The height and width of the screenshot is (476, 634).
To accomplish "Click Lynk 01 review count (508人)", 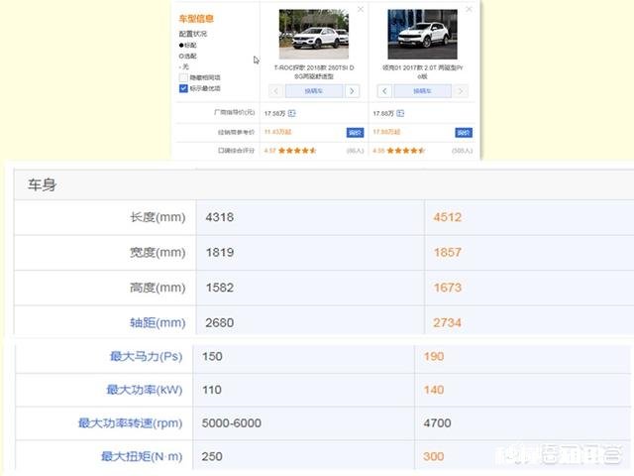I will (463, 151).
